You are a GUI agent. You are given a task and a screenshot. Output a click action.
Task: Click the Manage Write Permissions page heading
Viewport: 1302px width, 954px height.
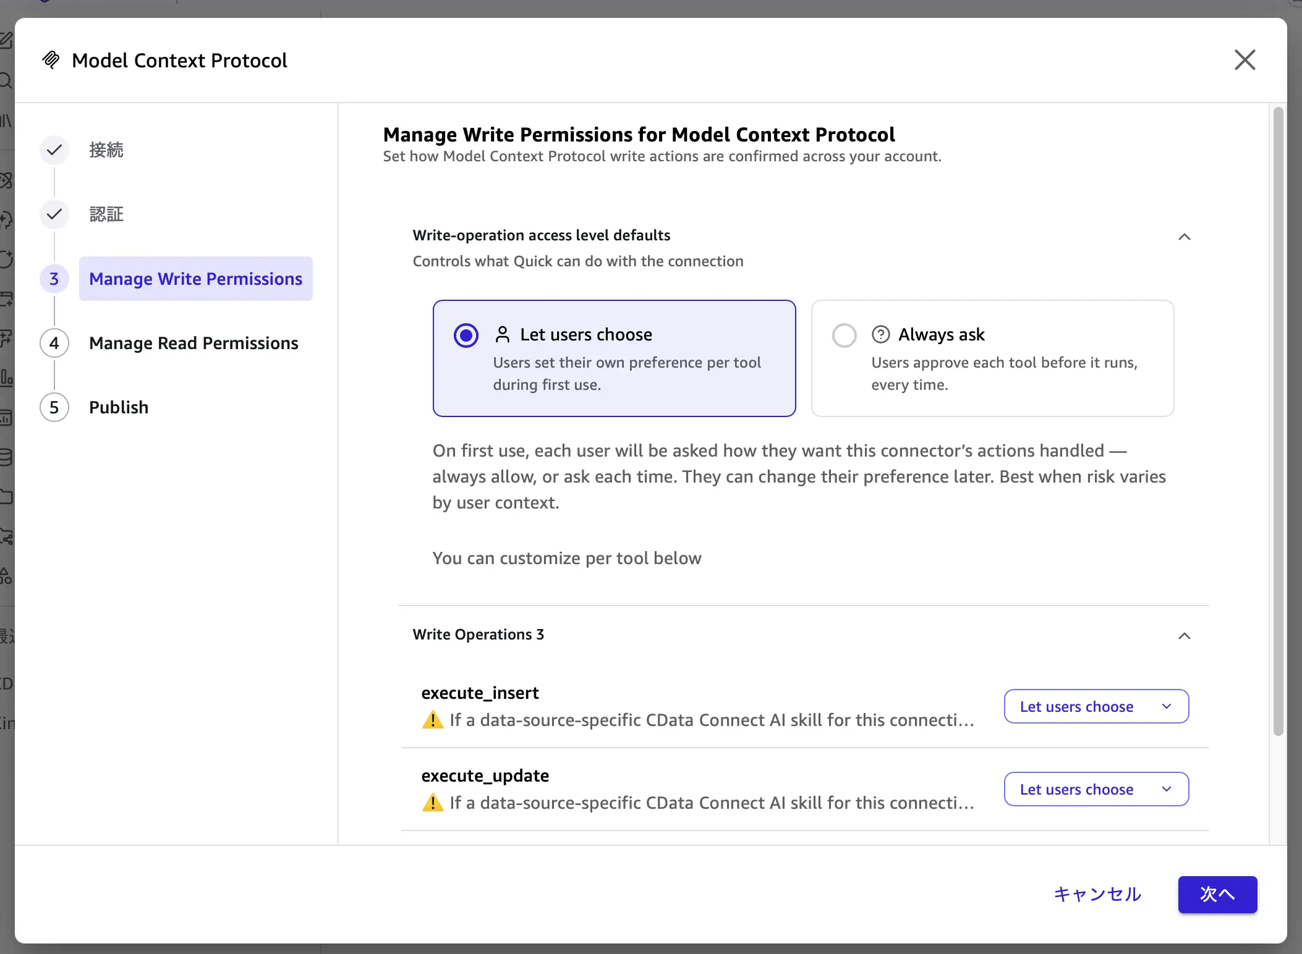point(639,134)
